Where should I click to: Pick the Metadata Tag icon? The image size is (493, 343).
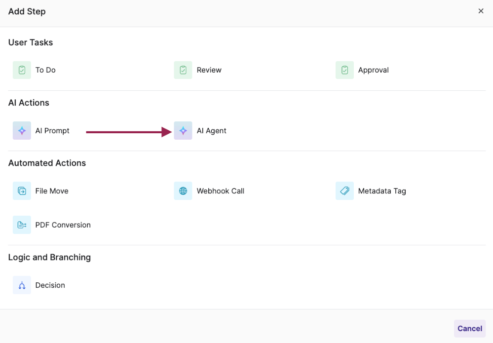[x=344, y=191]
